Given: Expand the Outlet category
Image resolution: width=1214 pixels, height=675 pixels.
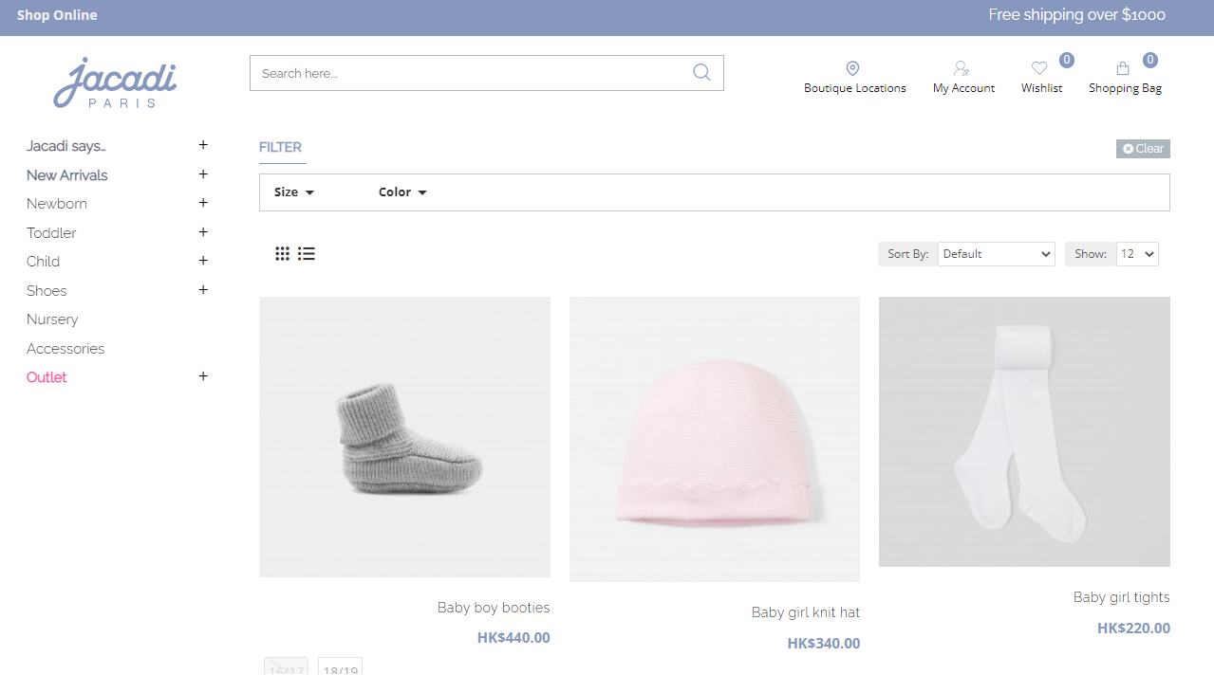Looking at the screenshot, I should pos(203,376).
